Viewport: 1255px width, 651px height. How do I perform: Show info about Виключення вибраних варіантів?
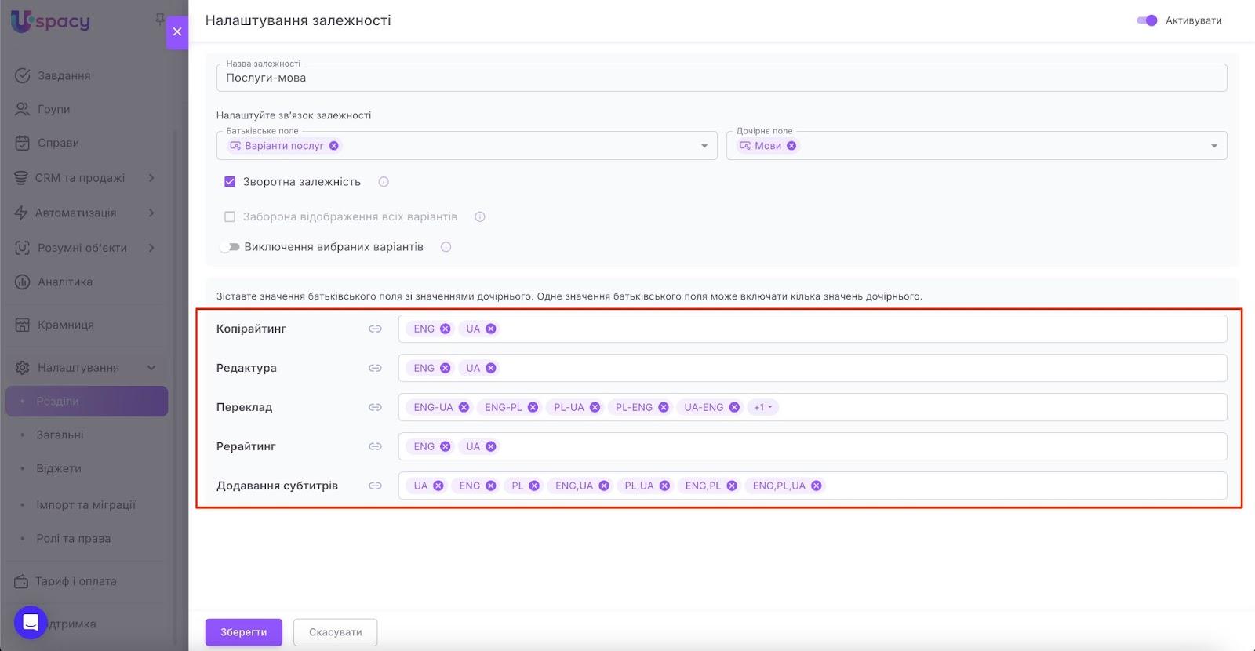point(446,247)
